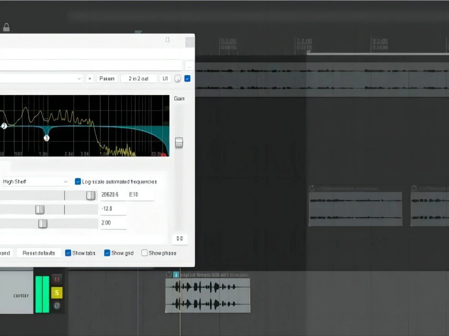Click the band gain slider handle
This screenshot has width=449, height=336.
(x=40, y=209)
